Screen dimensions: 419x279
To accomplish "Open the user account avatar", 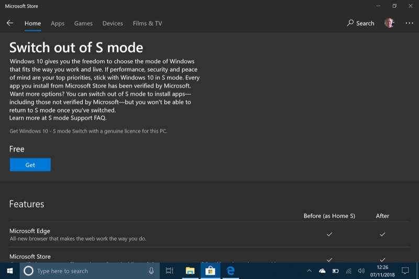I will pyautogui.click(x=389, y=23).
